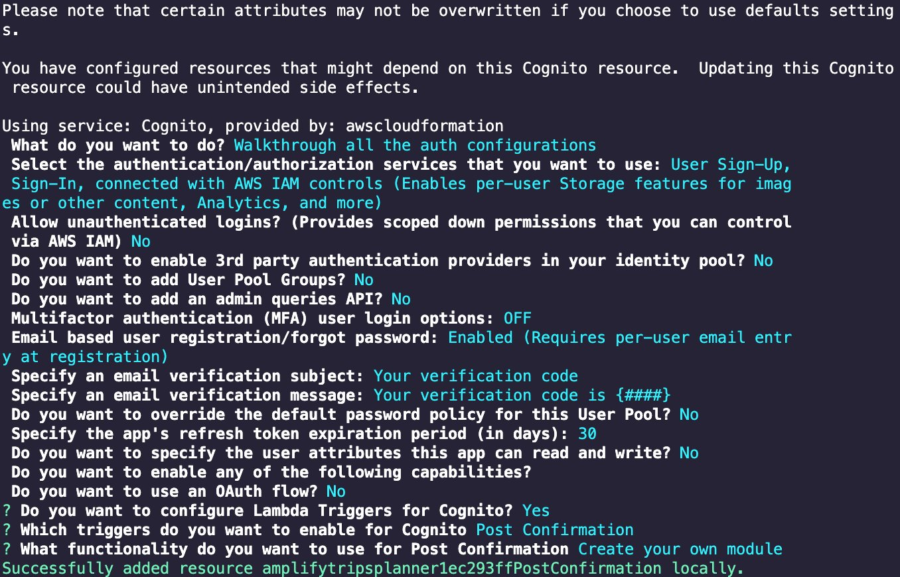Click the 'Successfully added resource' status line

pos(374,568)
